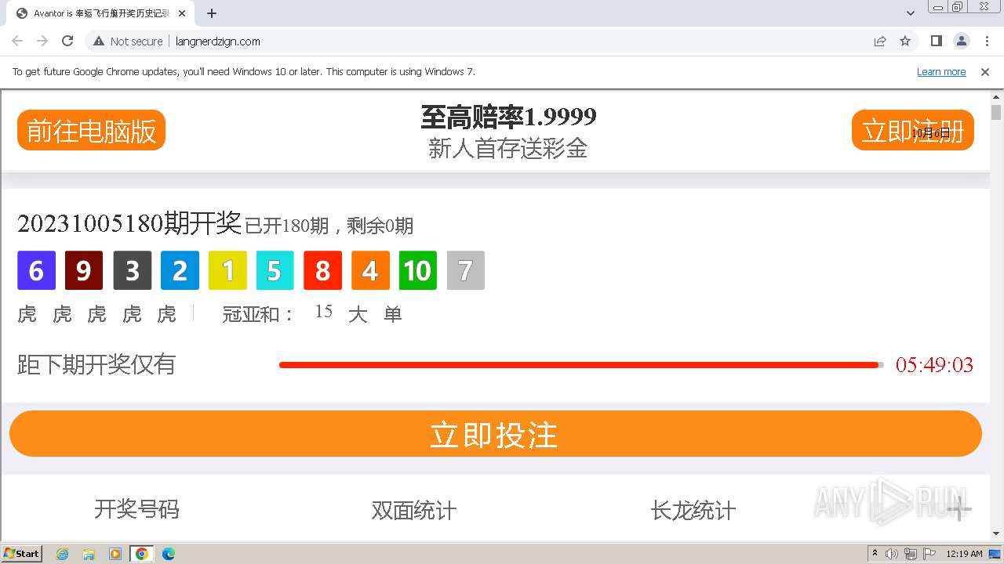Screen dimensions: 1004x564
Task: Click the Chrome taskbar icon
Action: 142,554
